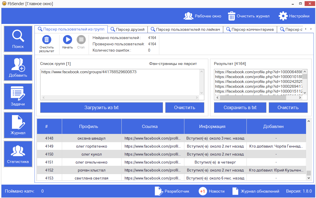Click the grey Стоп stop icon
Image resolution: width=316 pixels, height=198 pixels.
[81, 40]
